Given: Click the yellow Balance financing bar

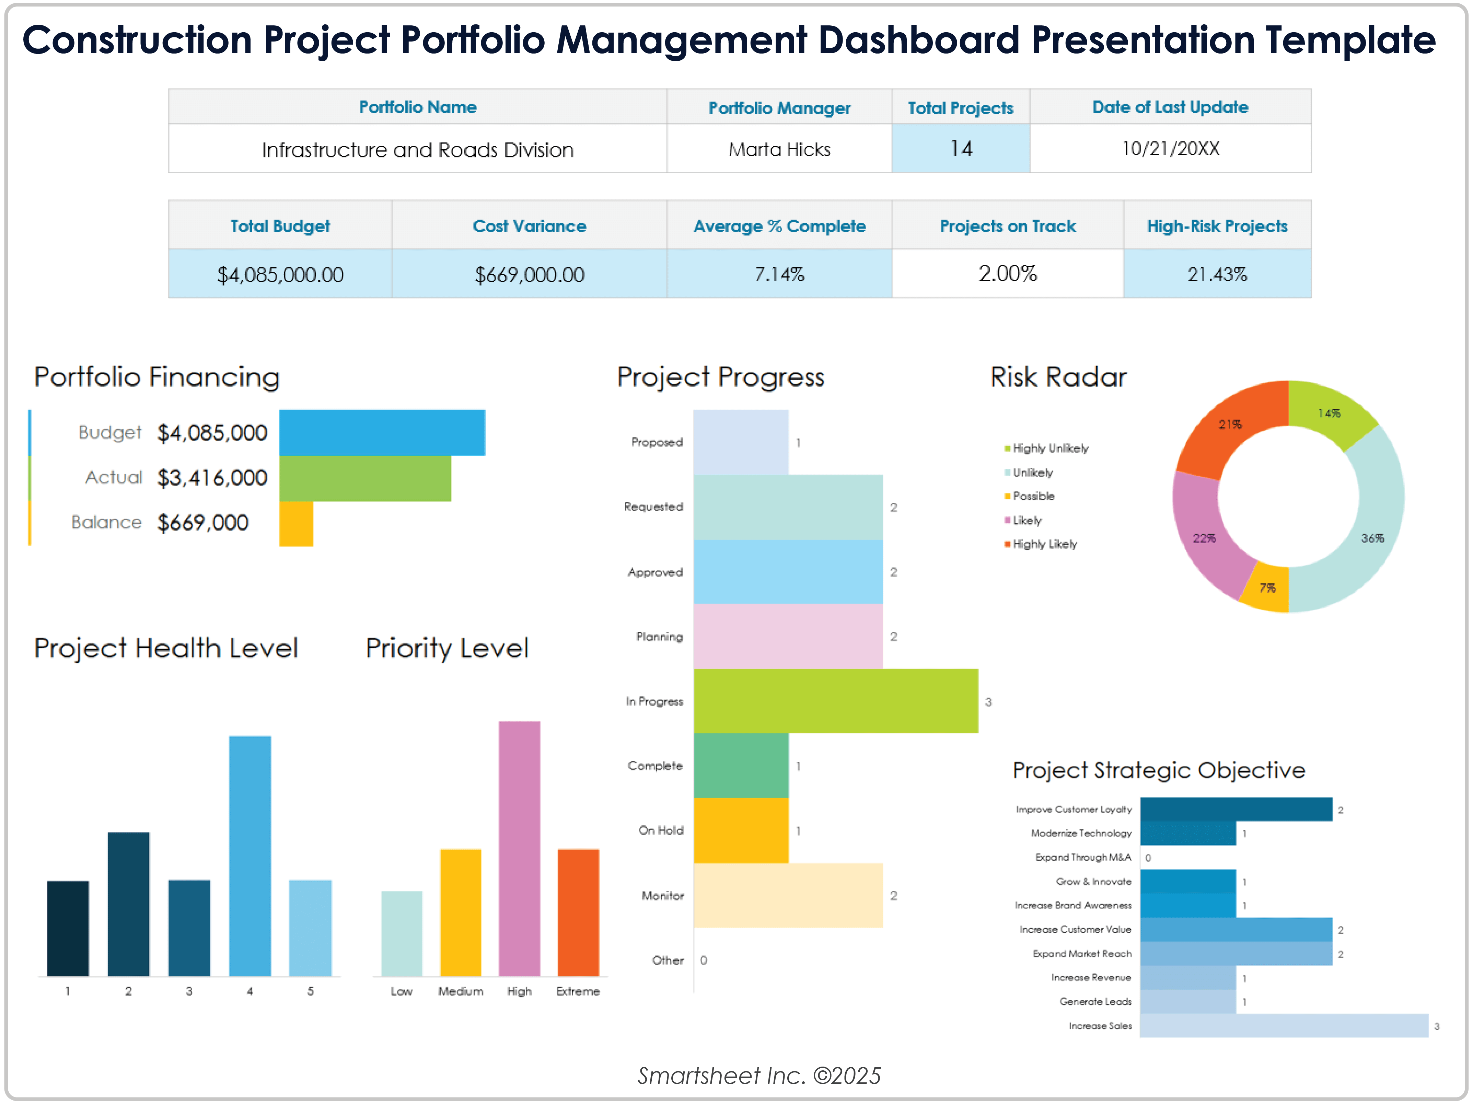Looking at the screenshot, I should (296, 523).
